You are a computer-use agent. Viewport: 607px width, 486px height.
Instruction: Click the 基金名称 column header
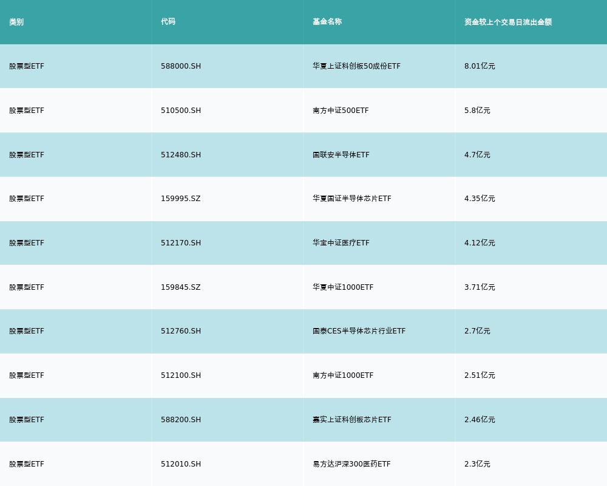click(327, 22)
